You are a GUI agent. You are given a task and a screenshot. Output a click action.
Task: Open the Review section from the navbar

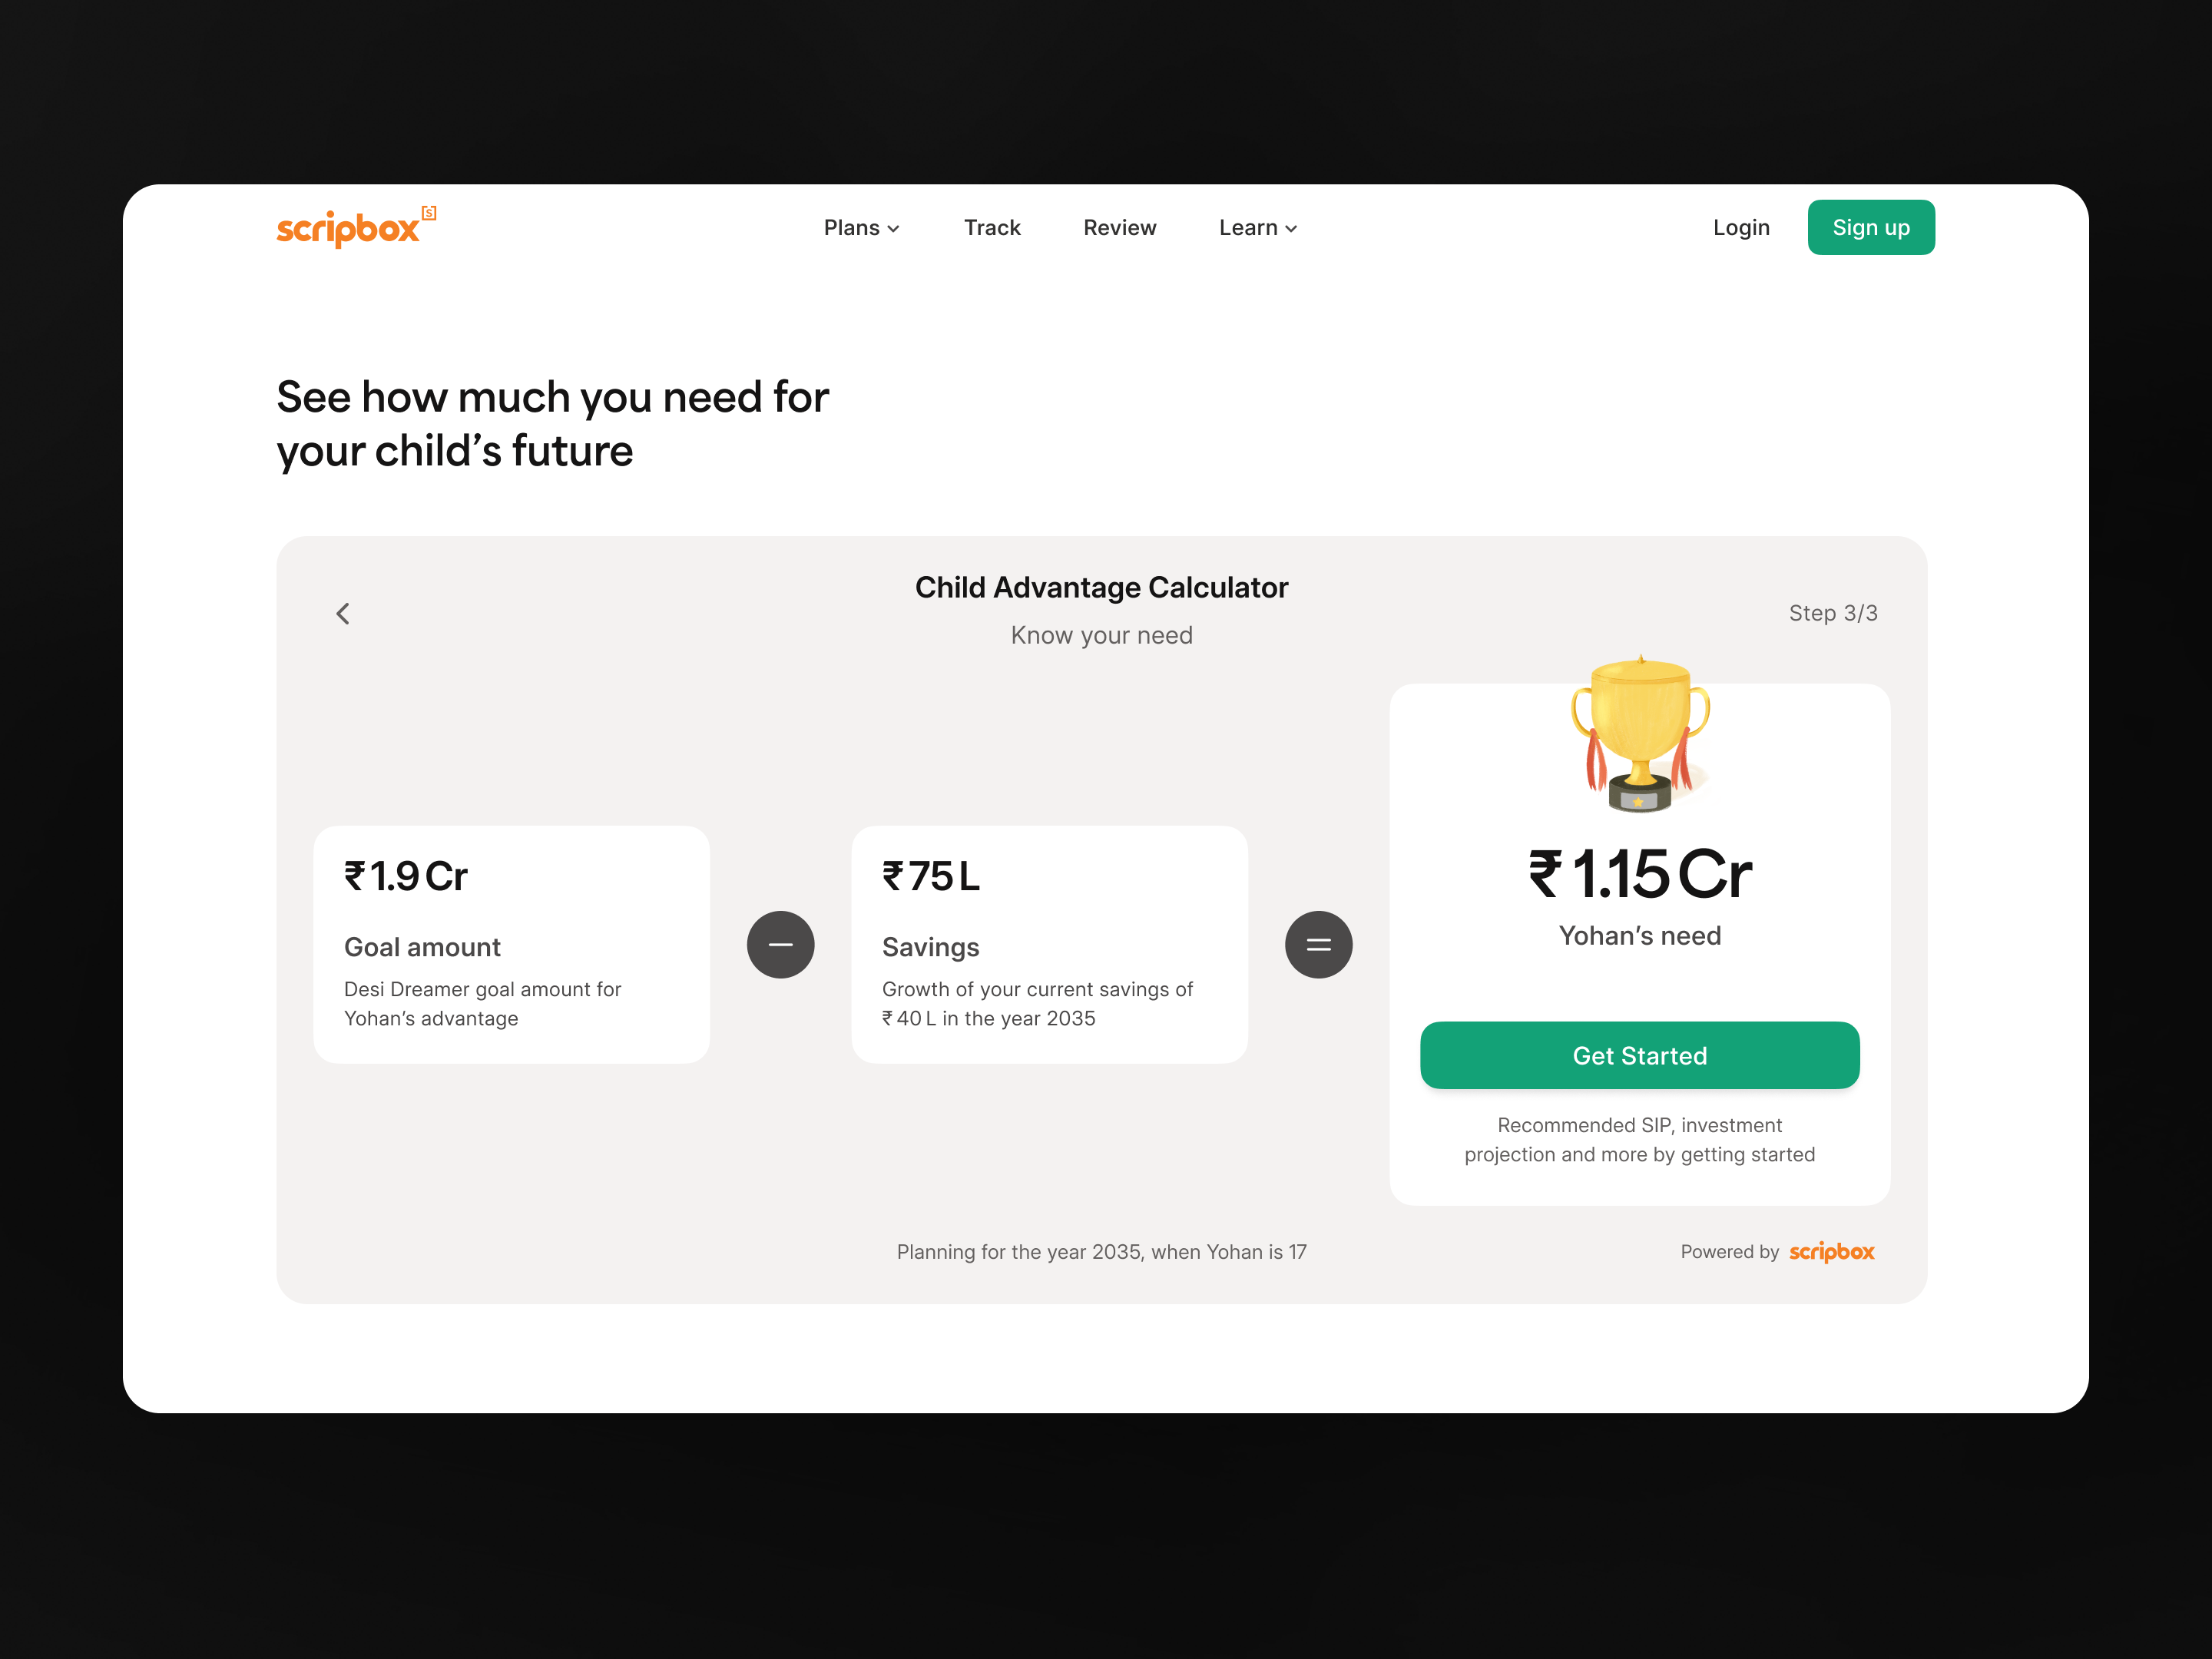point(1119,227)
